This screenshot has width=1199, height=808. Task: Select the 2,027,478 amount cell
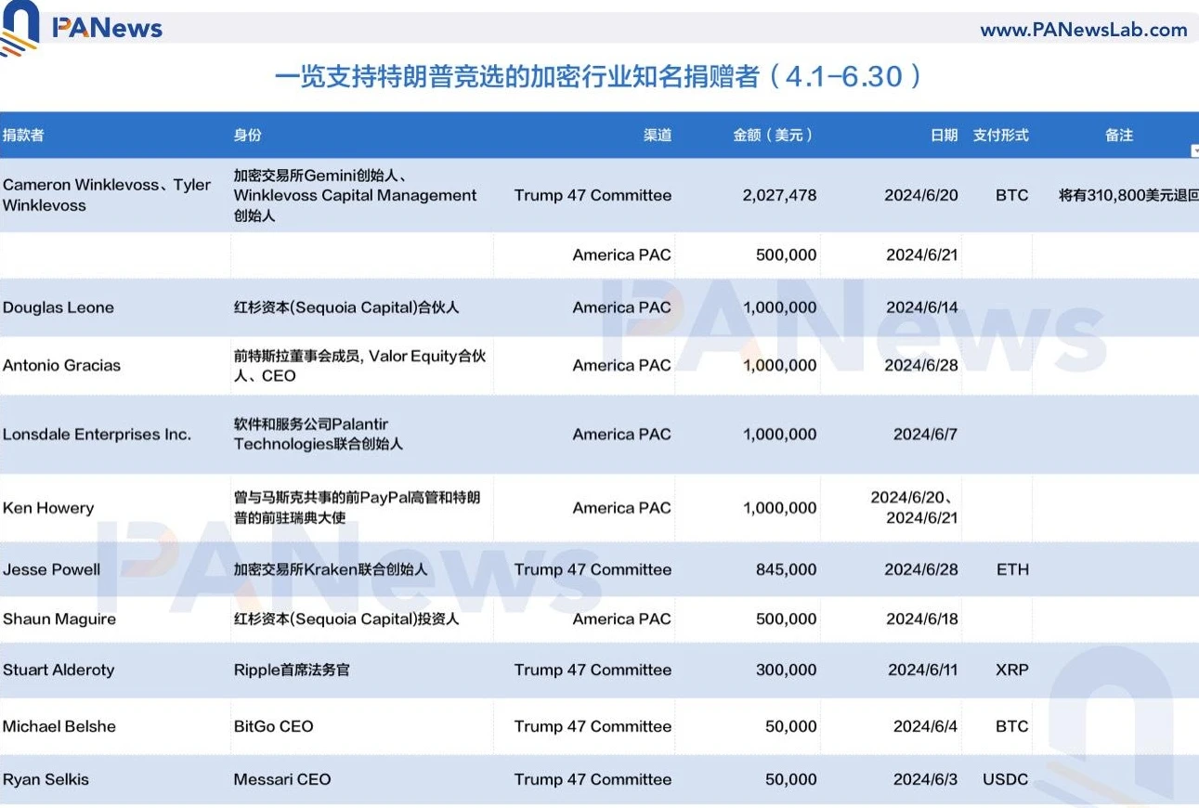tap(778, 195)
